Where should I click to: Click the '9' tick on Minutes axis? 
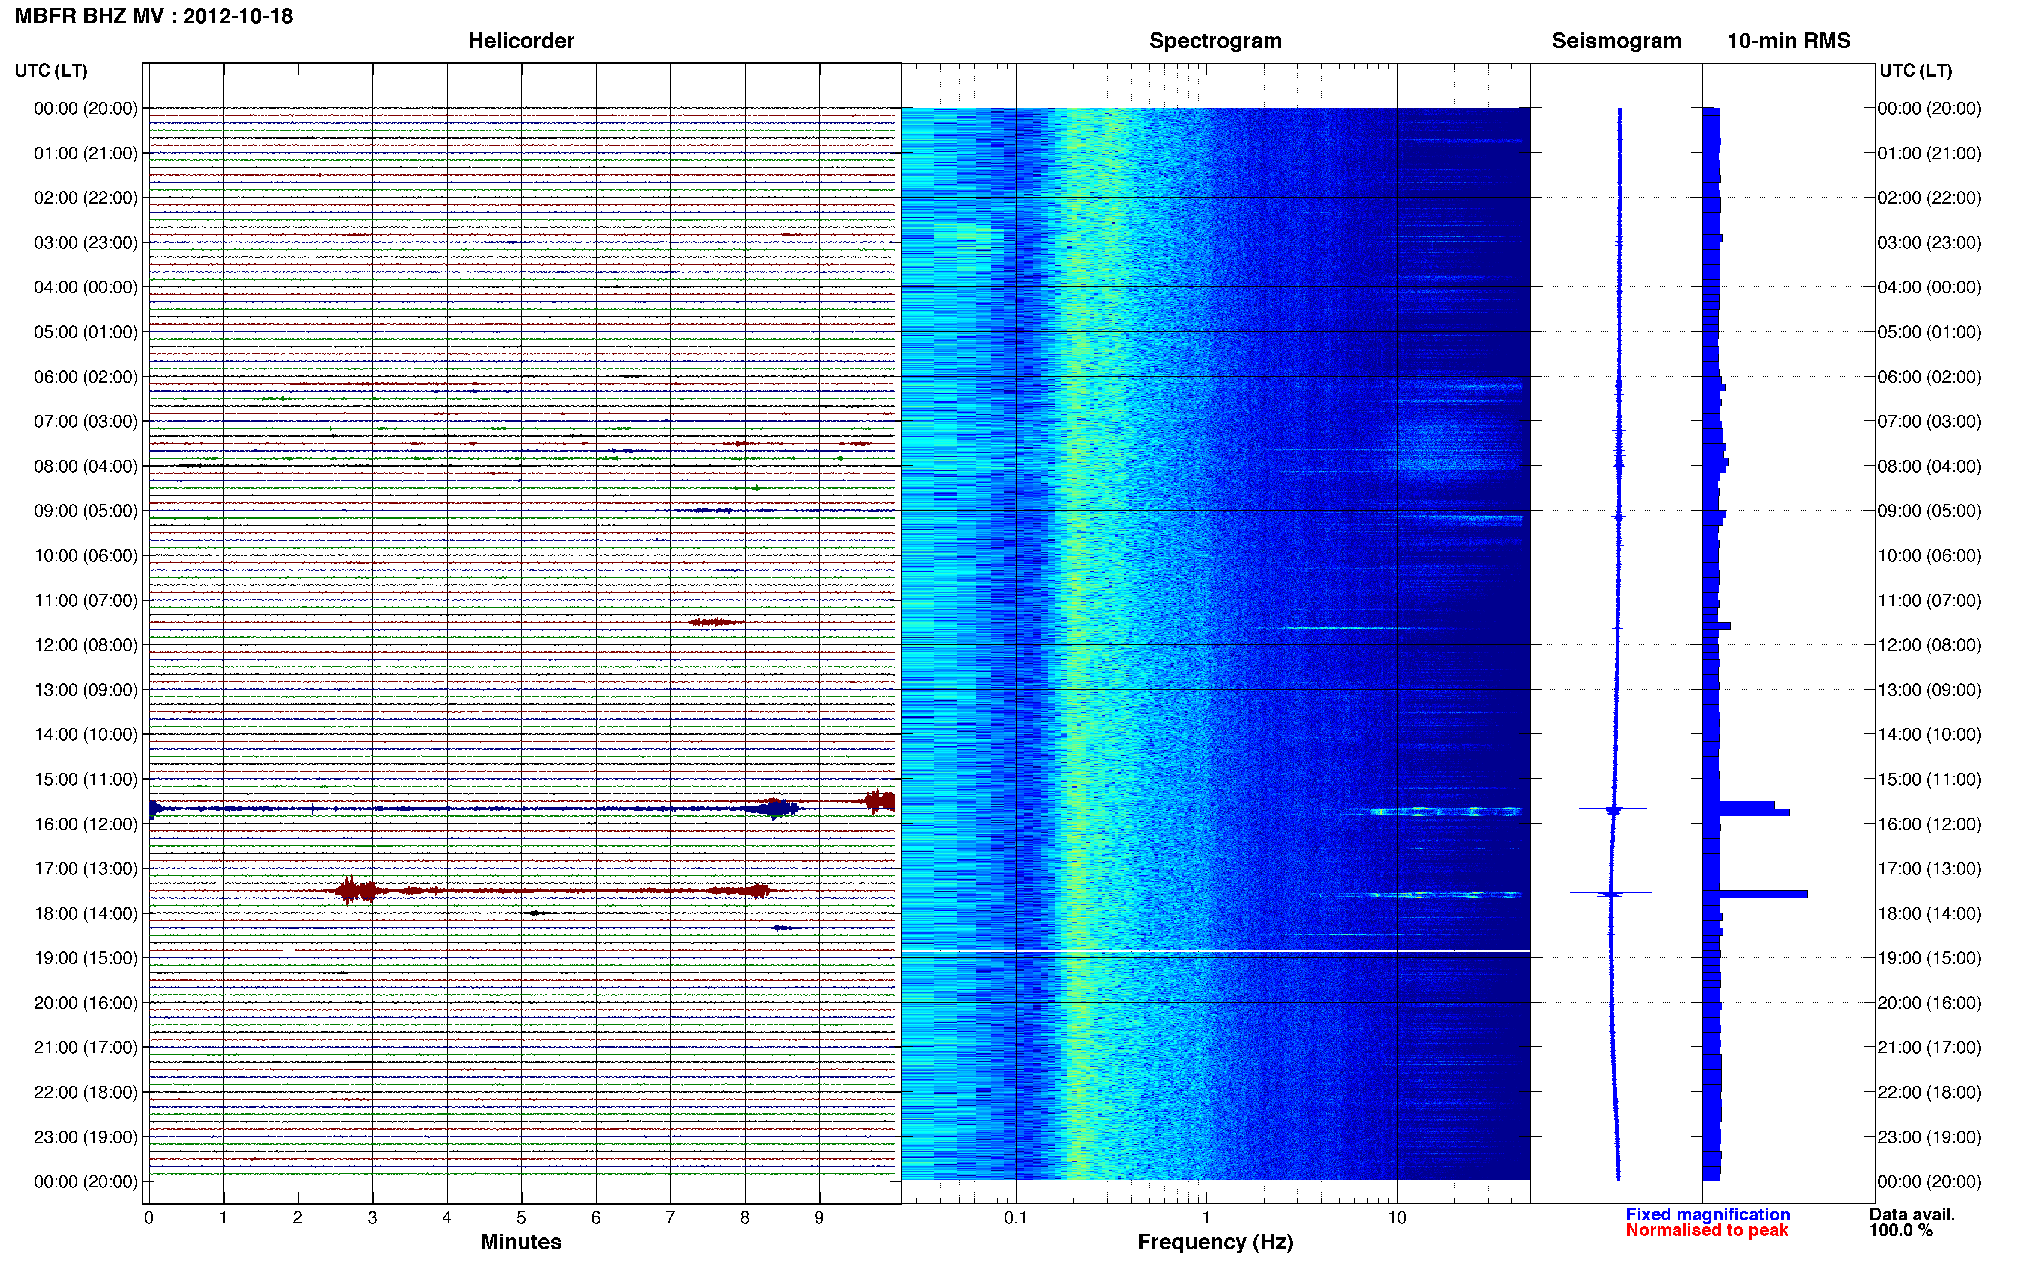coord(818,1217)
